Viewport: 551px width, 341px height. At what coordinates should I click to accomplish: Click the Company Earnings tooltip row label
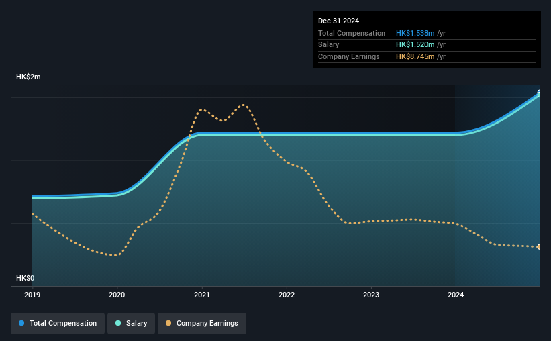point(348,56)
